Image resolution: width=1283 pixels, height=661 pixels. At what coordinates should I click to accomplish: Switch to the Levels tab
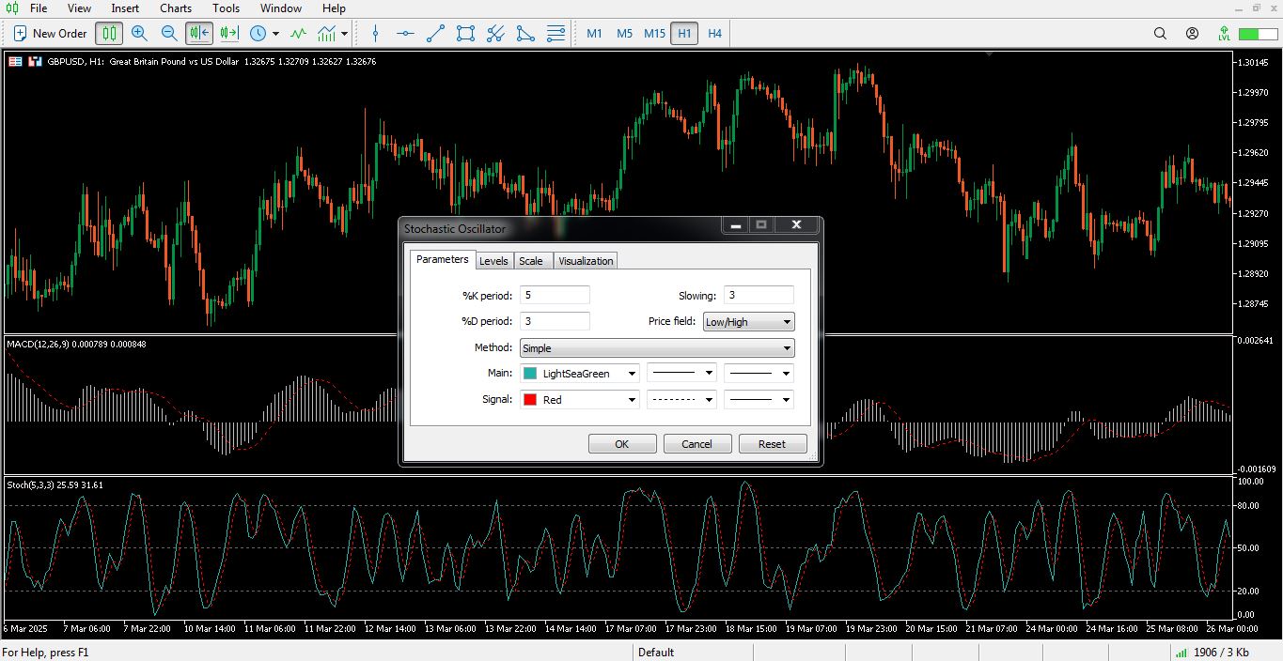click(x=493, y=261)
